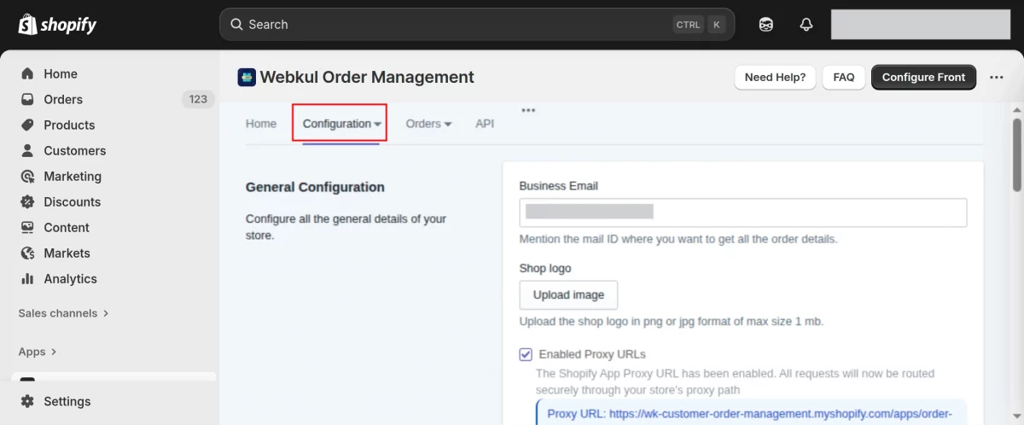Image resolution: width=1024 pixels, height=425 pixels.
Task: Uncheck the Enabled Proxy URLs checkbox
Action: (x=526, y=354)
